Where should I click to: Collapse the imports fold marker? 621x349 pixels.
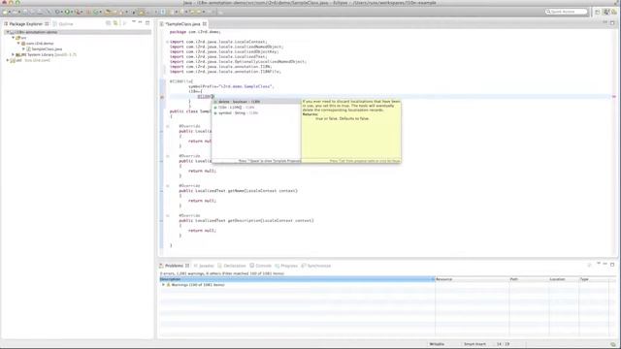click(167, 42)
